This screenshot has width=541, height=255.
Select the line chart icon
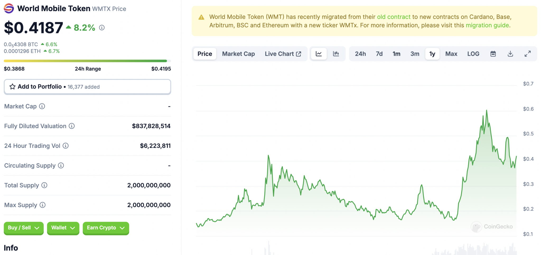coord(319,54)
